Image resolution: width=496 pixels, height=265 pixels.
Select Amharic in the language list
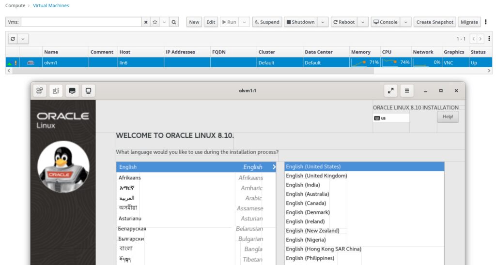pyautogui.click(x=196, y=188)
